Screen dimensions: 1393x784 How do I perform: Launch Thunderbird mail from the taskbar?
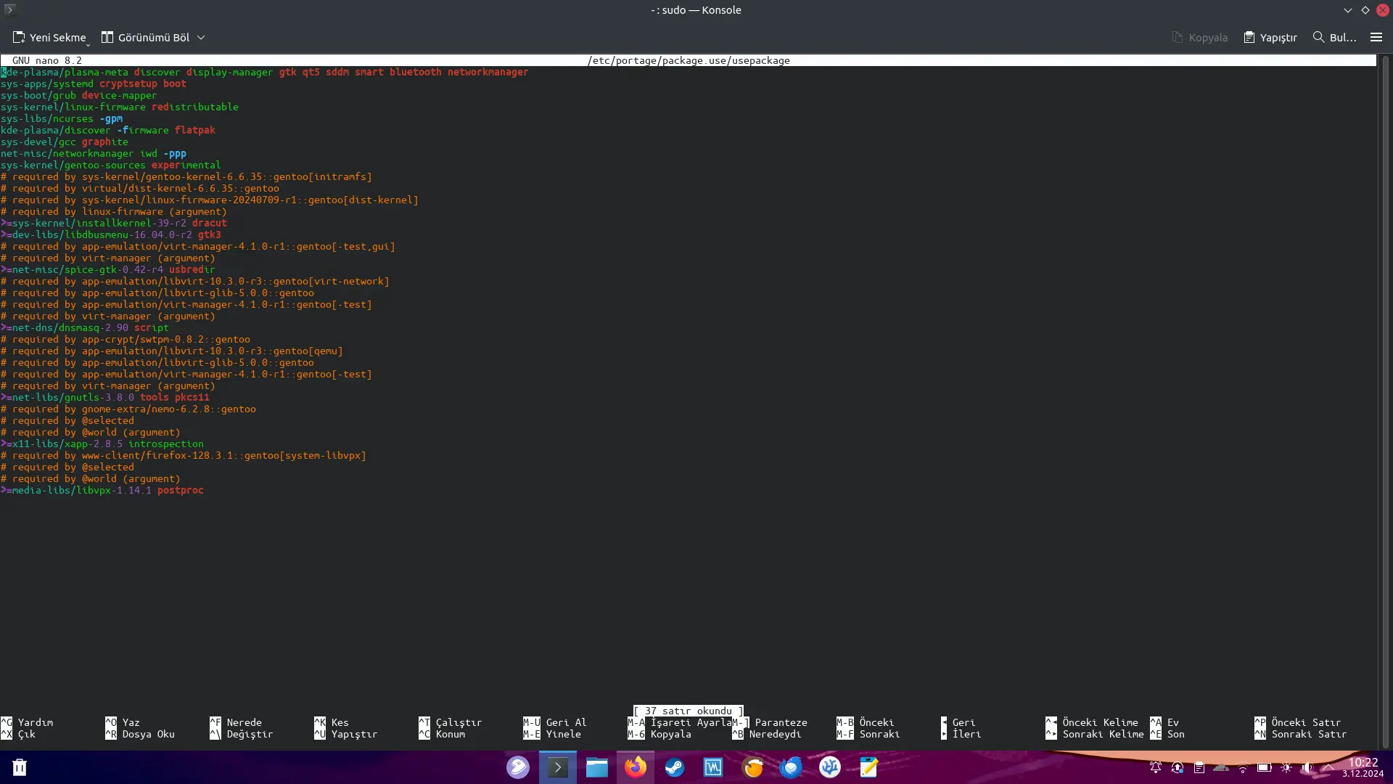[x=791, y=767]
